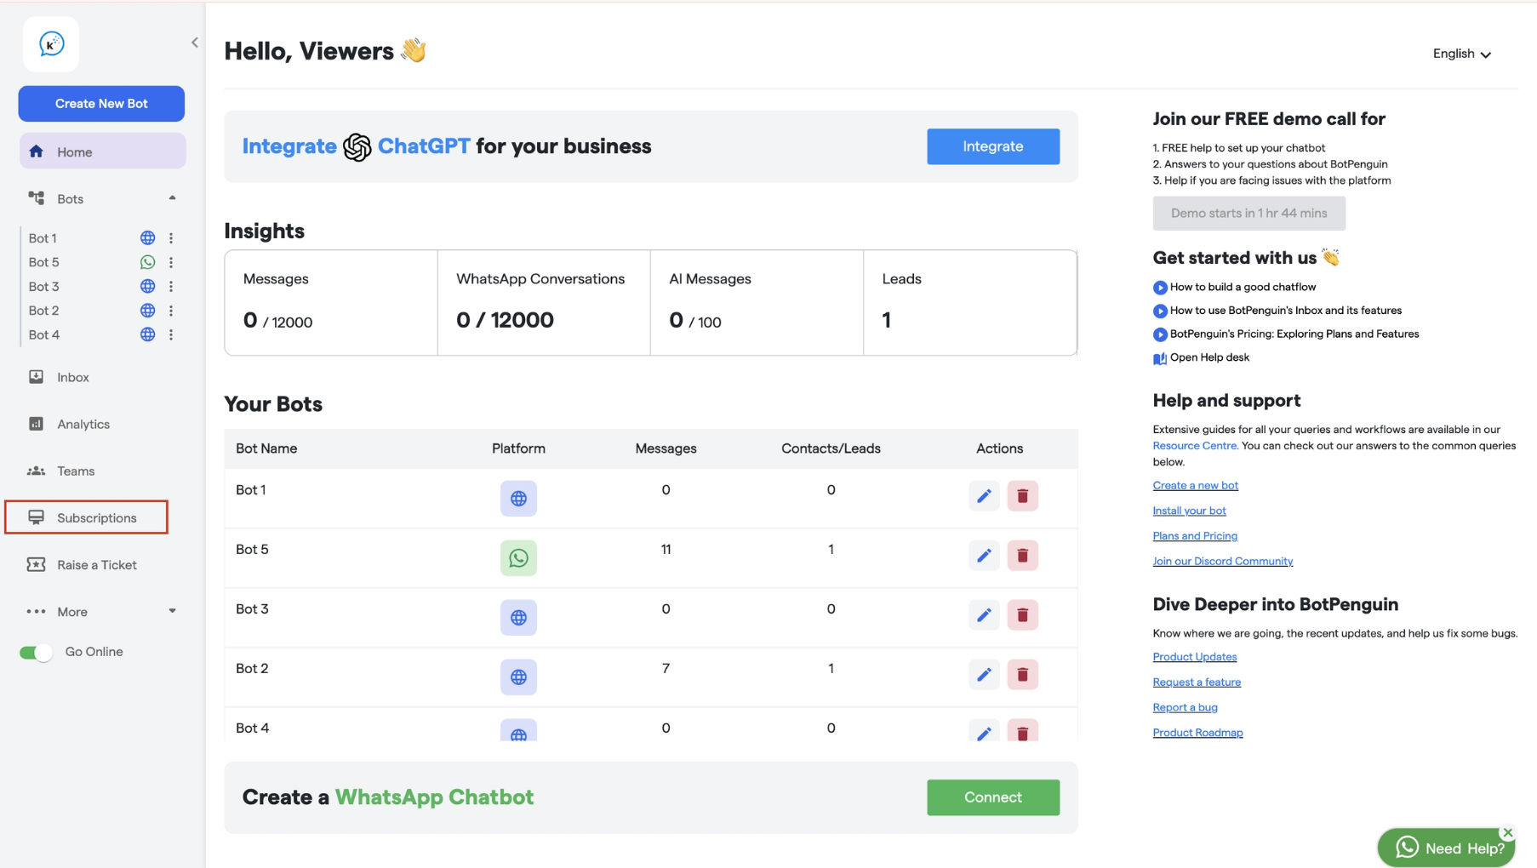Play How to use BotPenguin's Inbox video
Image resolution: width=1537 pixels, height=868 pixels.
click(x=1277, y=311)
